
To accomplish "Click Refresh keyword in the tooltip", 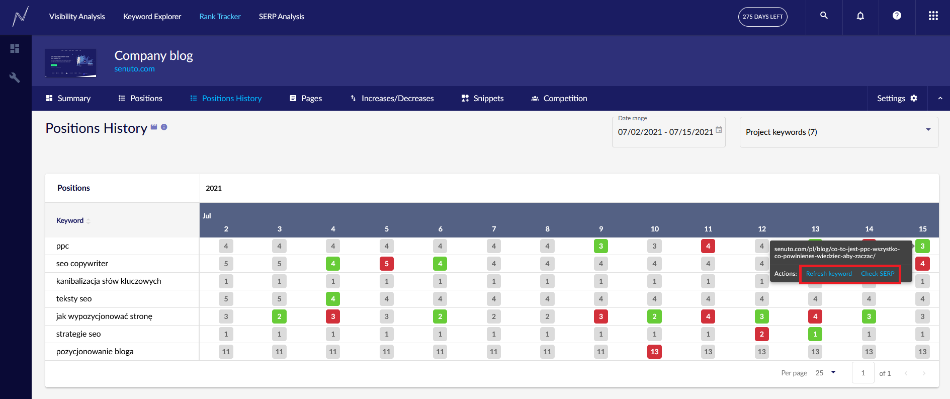I will click(829, 274).
